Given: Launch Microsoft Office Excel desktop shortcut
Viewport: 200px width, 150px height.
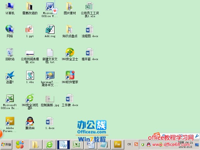Looking at the screenshot, I should coord(10,102).
